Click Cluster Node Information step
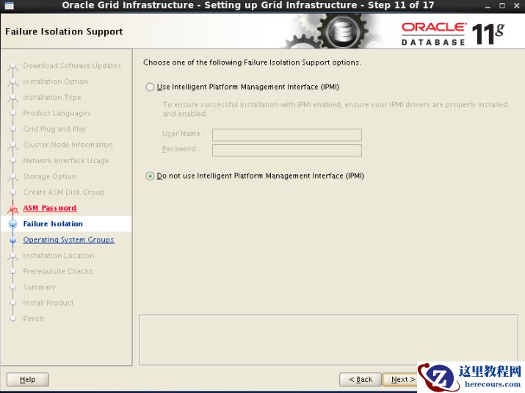The width and height of the screenshot is (525, 393). (x=68, y=145)
